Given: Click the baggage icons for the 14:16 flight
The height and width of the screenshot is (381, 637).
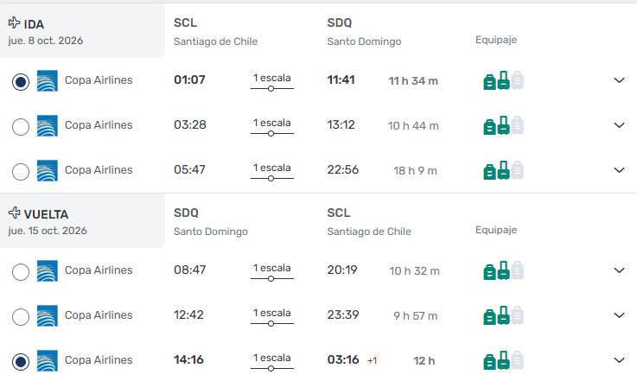Looking at the screenshot, I should click(x=503, y=360).
